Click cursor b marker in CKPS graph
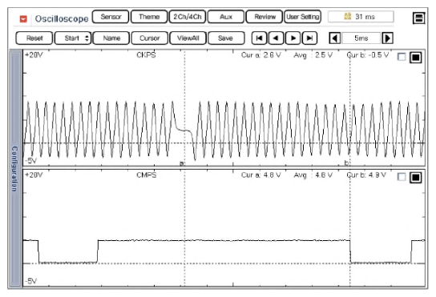Viewport: 436px width, 297px height. click(346, 163)
